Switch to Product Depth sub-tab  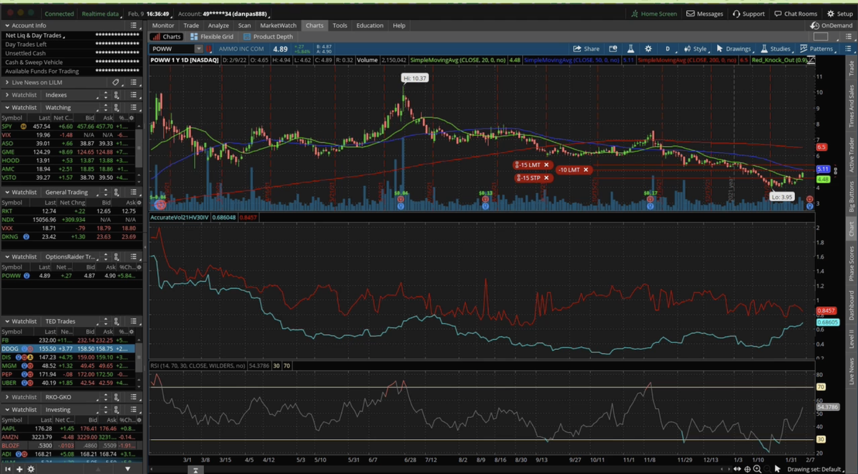click(268, 37)
